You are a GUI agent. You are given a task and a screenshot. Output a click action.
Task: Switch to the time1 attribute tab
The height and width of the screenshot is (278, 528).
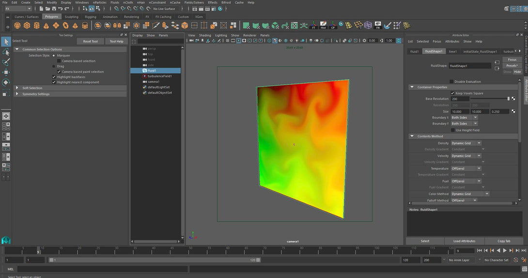click(x=453, y=51)
